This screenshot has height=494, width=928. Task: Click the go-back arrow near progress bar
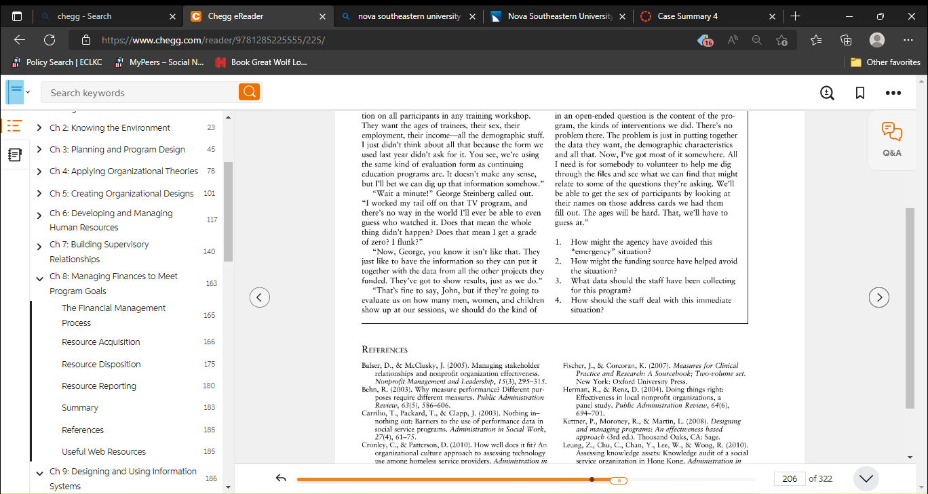tap(281, 478)
